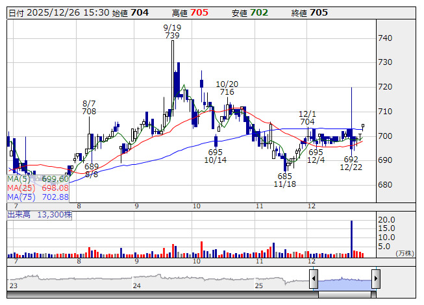Click the MA(25) legend entry
Image resolution: width=424 pixels, height=305 pixels.
38,188
